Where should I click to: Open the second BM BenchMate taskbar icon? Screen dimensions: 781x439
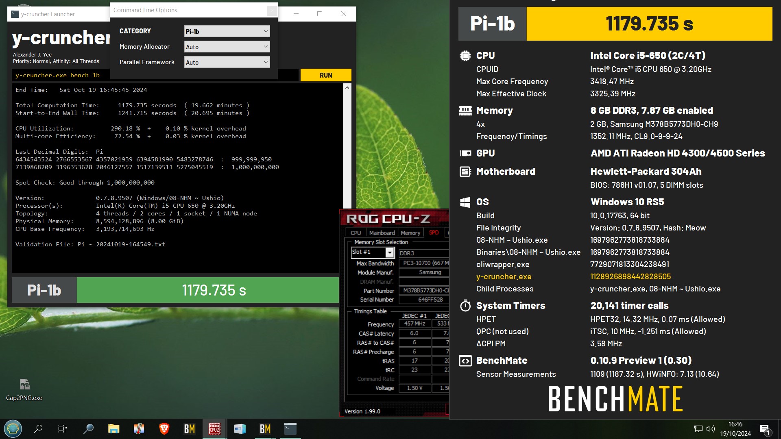265,428
